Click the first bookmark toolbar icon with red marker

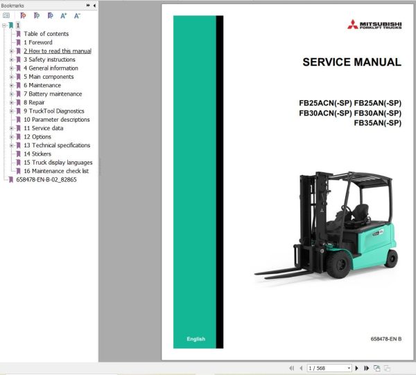(x=23, y=16)
